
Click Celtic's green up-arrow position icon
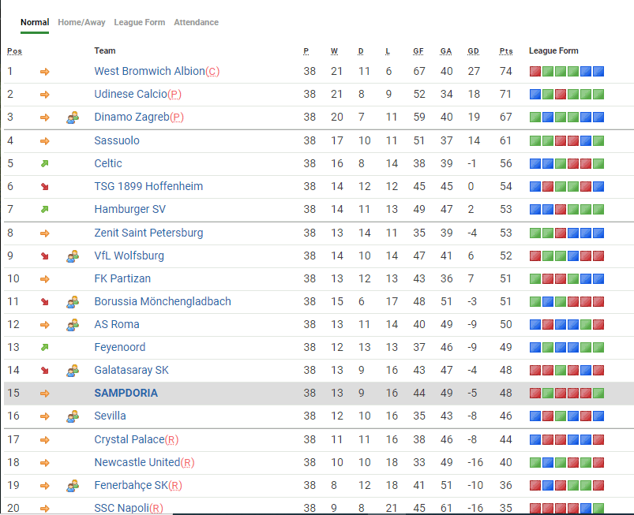(45, 164)
